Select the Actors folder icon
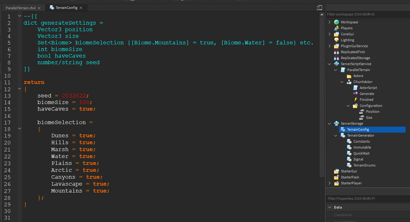 (349, 76)
